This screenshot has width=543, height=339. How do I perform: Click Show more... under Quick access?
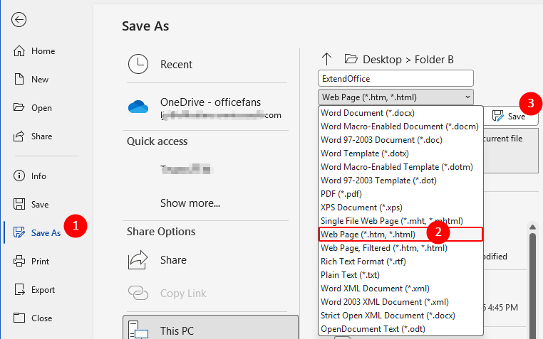click(x=190, y=203)
